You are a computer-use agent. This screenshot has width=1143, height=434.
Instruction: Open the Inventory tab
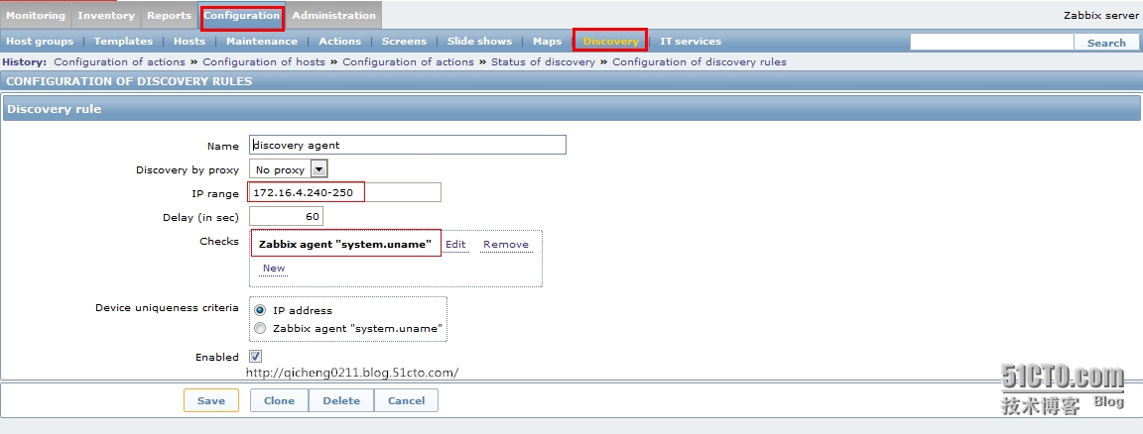[x=106, y=15]
